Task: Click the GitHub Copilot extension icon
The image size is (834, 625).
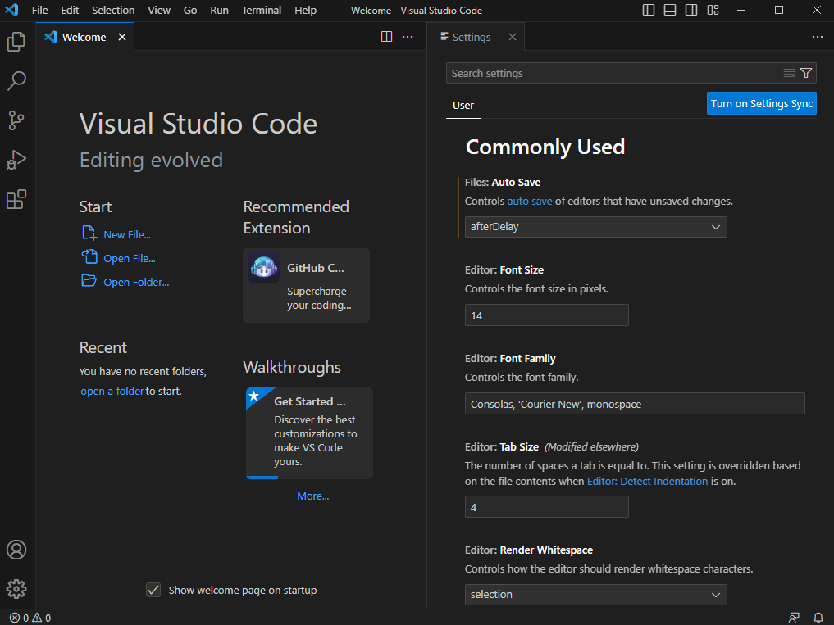Action: tap(264, 267)
